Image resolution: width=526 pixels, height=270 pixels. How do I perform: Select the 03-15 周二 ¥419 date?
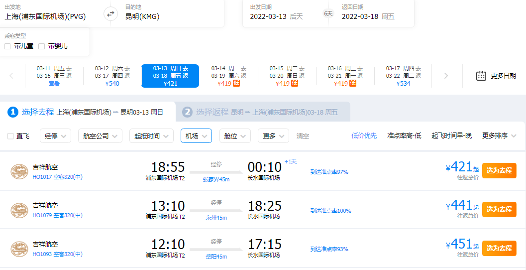pyautogui.click(x=287, y=76)
